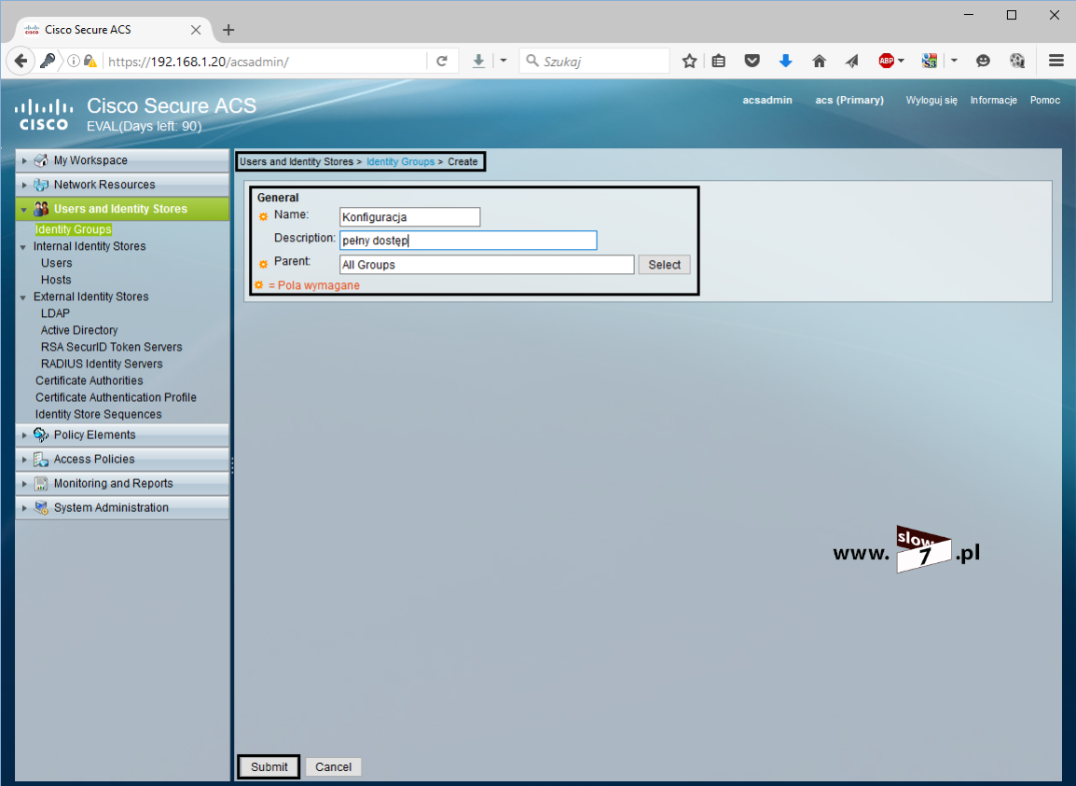Viewport: 1076px width, 786px height.
Task: Click the Wyloguj się logout link
Action: click(x=931, y=100)
